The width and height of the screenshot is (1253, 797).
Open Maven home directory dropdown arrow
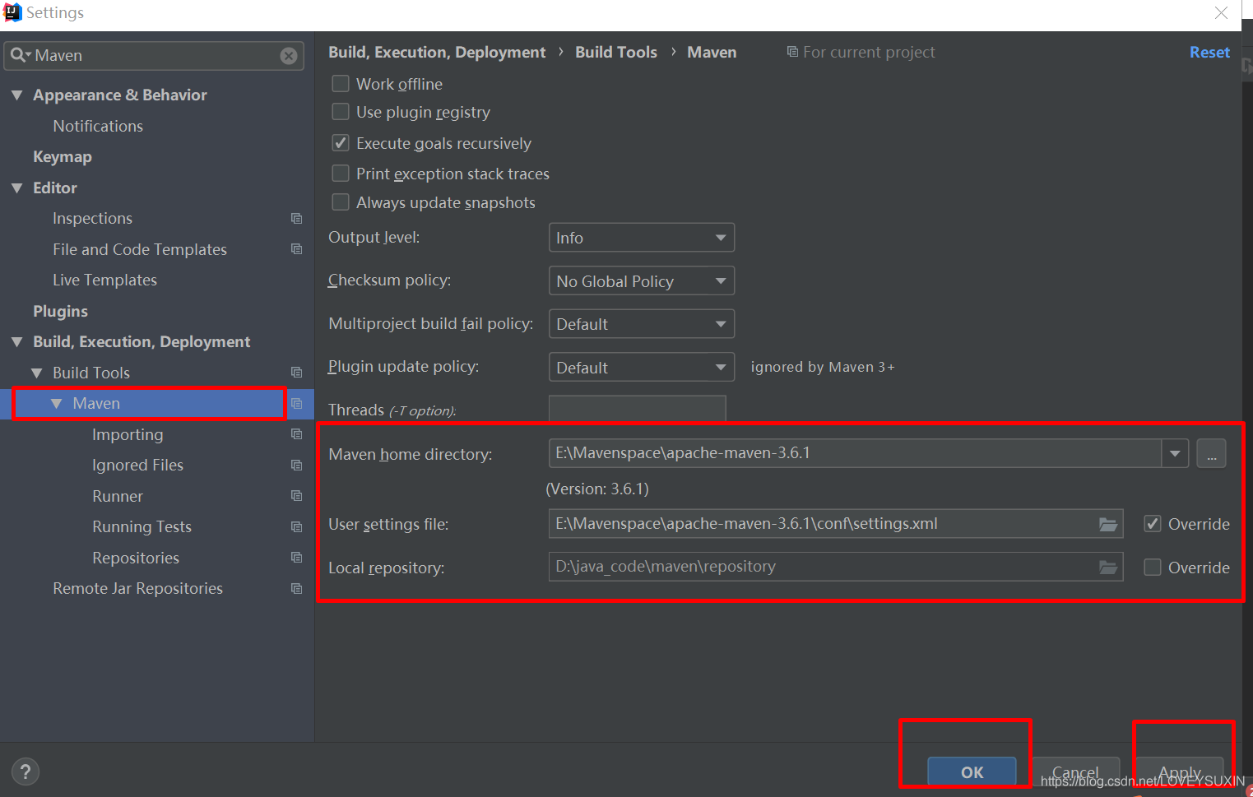coord(1175,453)
